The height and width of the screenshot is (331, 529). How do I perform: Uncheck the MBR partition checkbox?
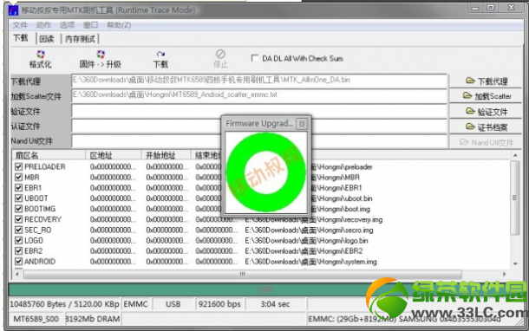click(18, 177)
